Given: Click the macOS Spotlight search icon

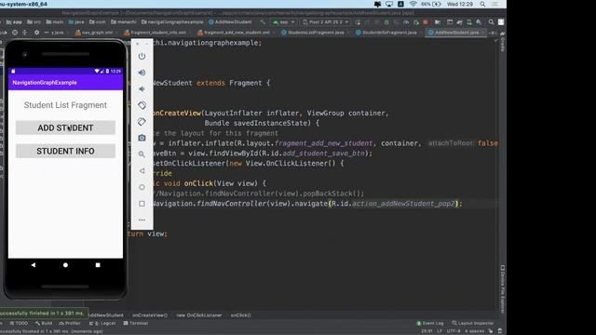Looking at the screenshot, I should [x=482, y=4].
